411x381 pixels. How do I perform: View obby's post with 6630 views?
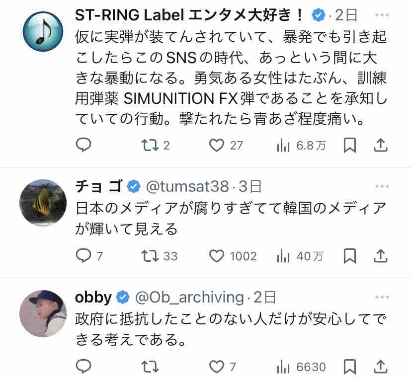point(301,367)
